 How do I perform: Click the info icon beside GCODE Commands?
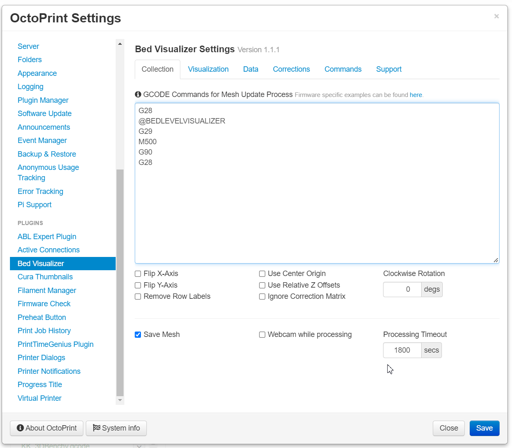click(x=138, y=94)
